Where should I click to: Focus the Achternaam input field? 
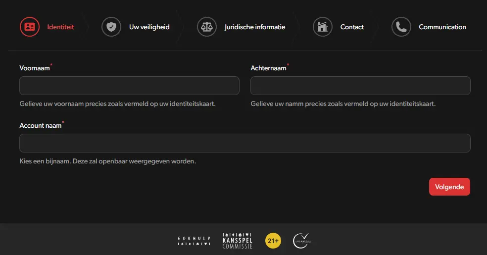point(360,86)
